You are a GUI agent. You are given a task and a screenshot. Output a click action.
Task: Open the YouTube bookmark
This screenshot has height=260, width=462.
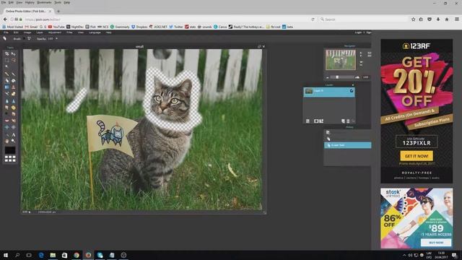[x=56, y=27]
